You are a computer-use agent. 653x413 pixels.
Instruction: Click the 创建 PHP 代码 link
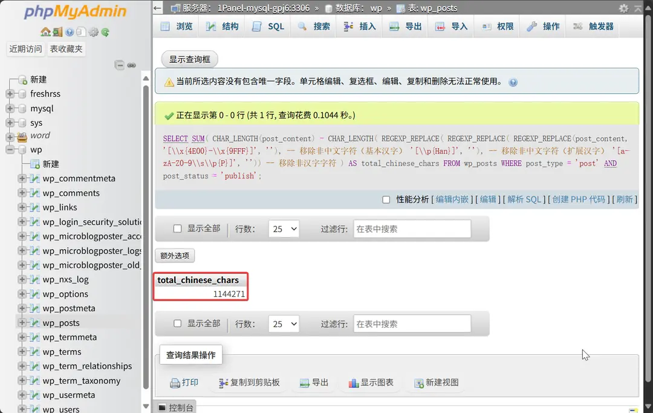click(x=578, y=200)
